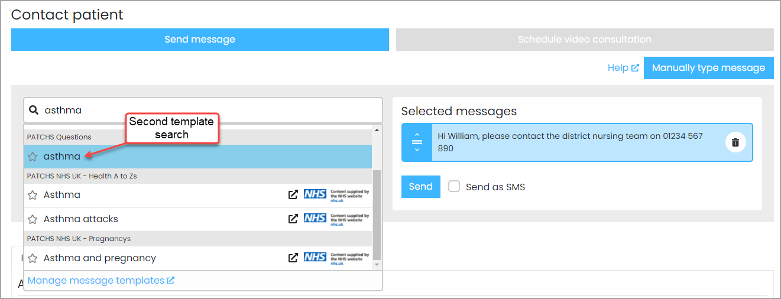Enable the Send as SMS checkbox
This screenshot has height=299, width=781.
[x=454, y=187]
